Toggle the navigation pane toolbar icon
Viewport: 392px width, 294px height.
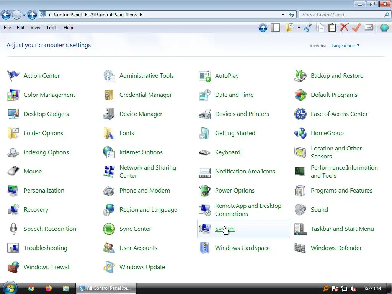pos(275,28)
